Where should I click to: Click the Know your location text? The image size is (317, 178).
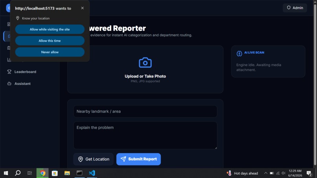[x=36, y=18]
